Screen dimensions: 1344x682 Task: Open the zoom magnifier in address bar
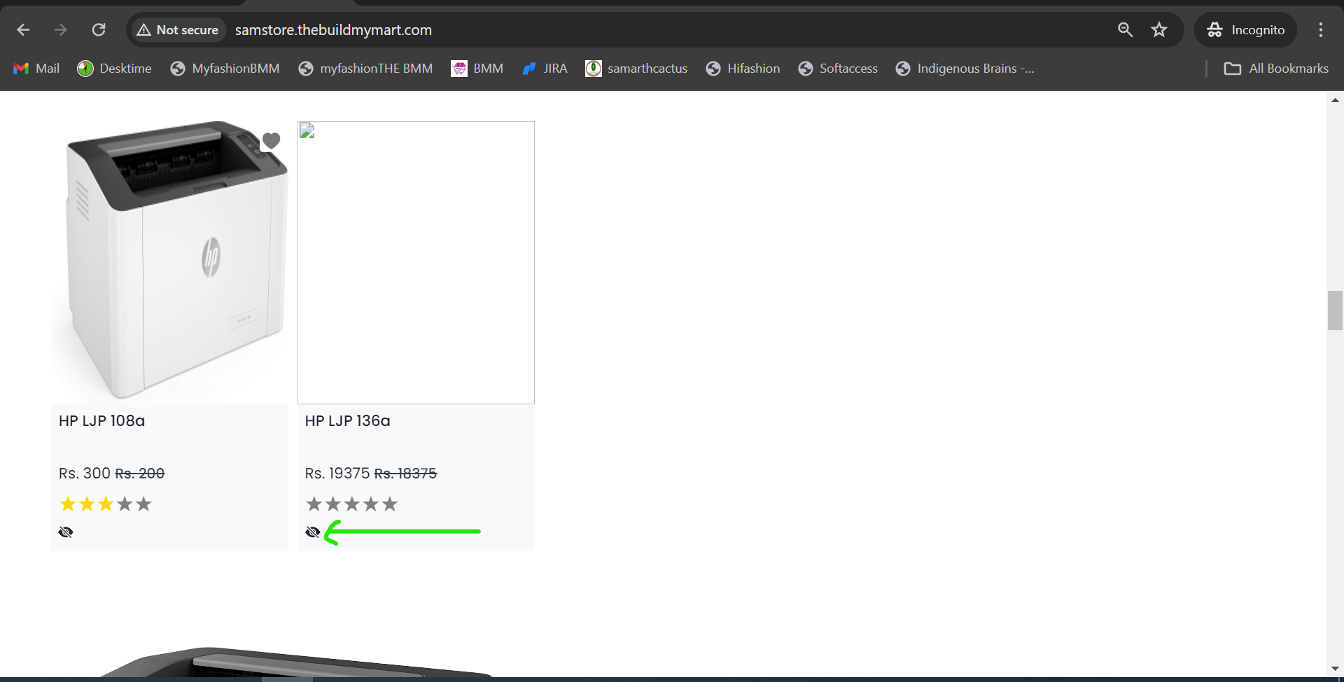[1125, 29]
